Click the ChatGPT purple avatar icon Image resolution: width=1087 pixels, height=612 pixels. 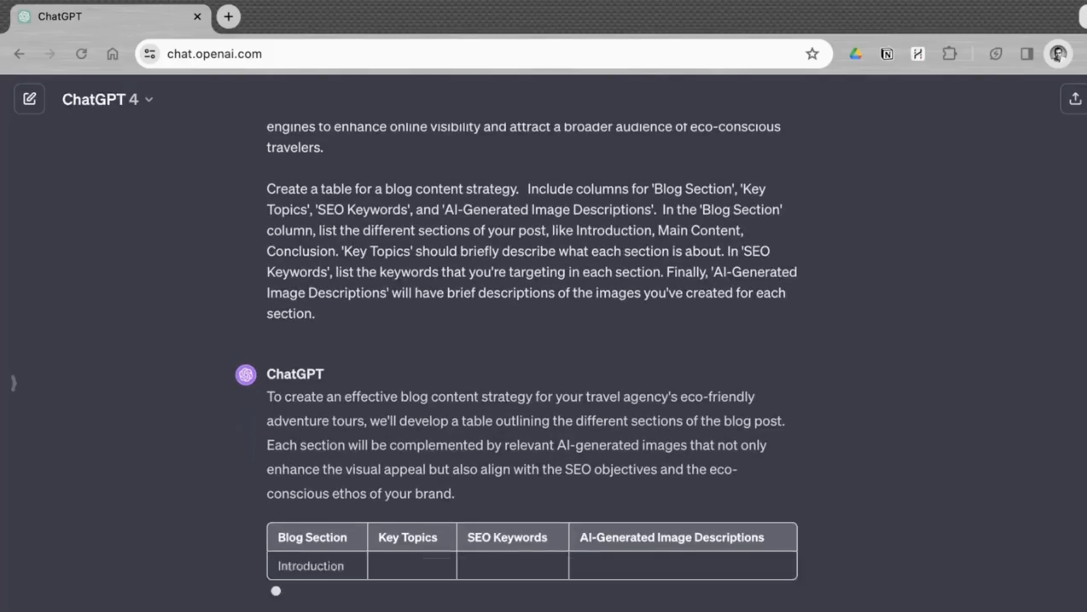246,375
